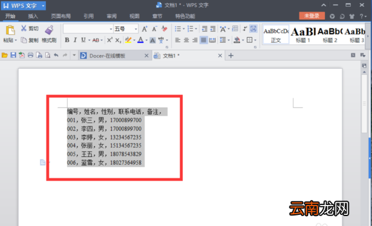This screenshot has width=372, height=226.
Task: Align text to the right
Action: point(195,40)
